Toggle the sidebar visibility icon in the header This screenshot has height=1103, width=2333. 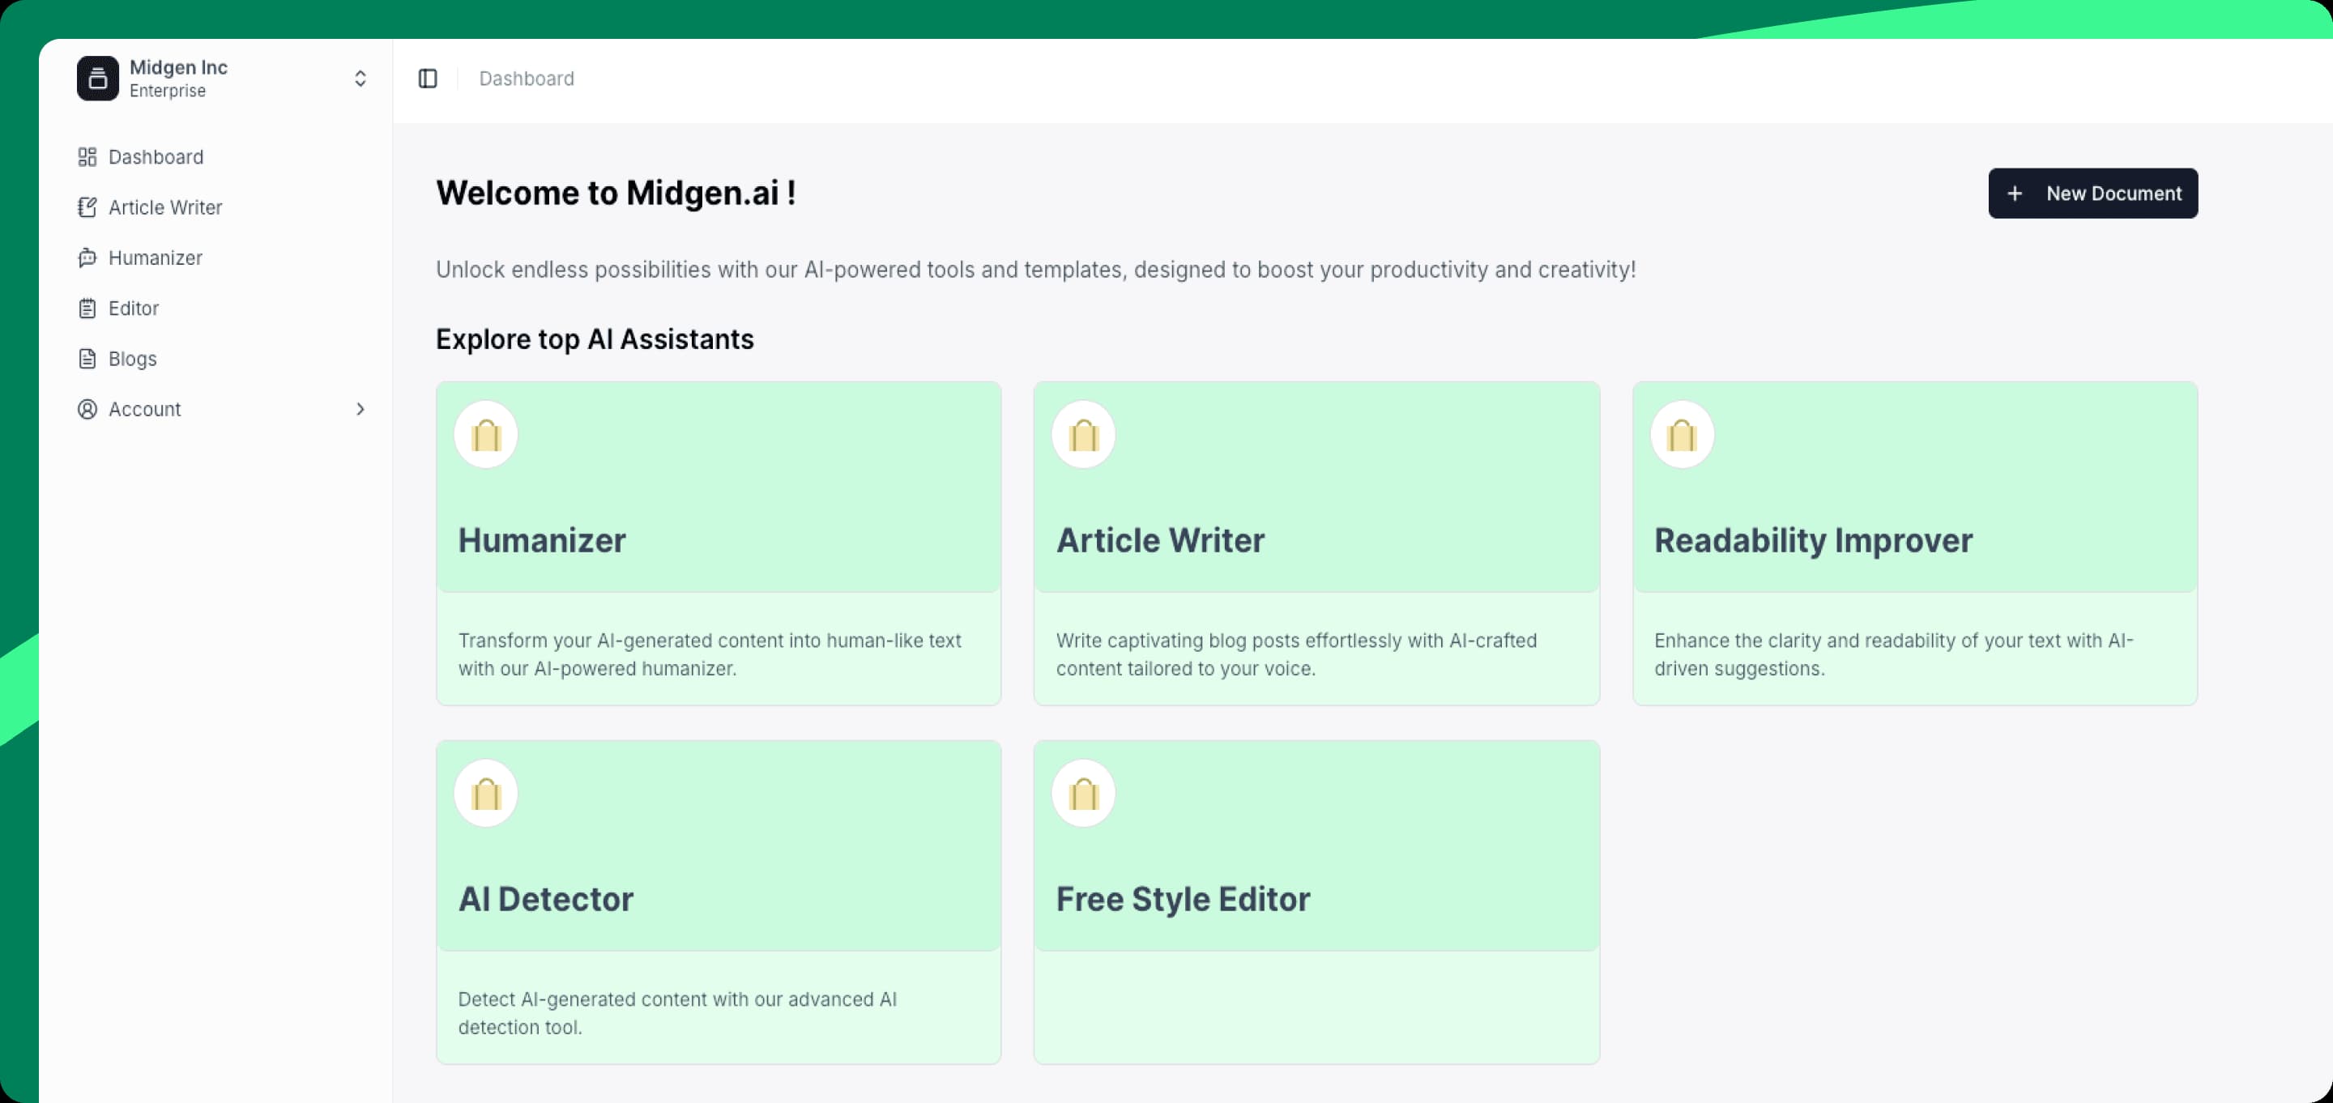click(x=428, y=78)
